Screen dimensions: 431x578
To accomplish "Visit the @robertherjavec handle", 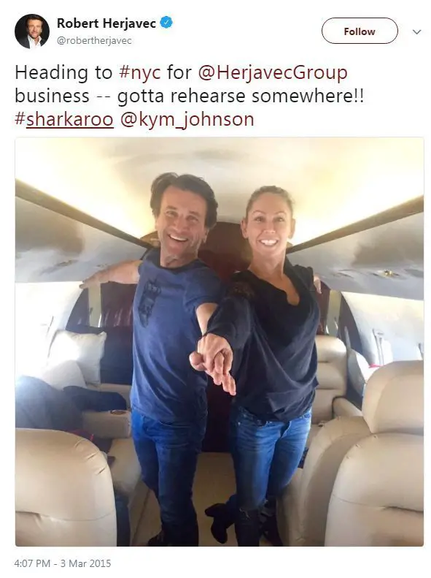I will [x=94, y=40].
